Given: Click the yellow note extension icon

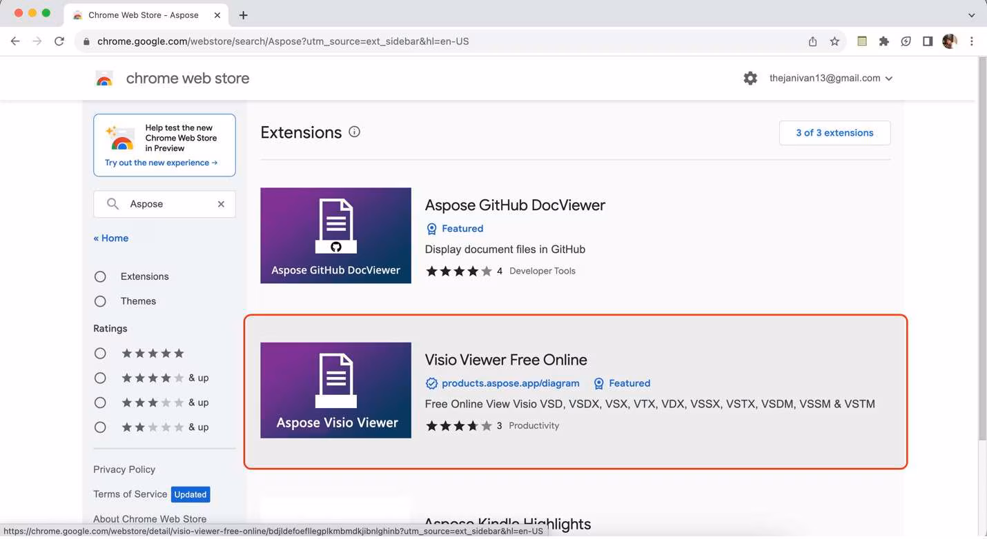Looking at the screenshot, I should point(861,41).
